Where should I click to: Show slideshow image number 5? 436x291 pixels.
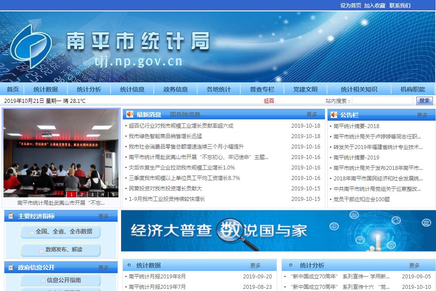tap(113, 194)
